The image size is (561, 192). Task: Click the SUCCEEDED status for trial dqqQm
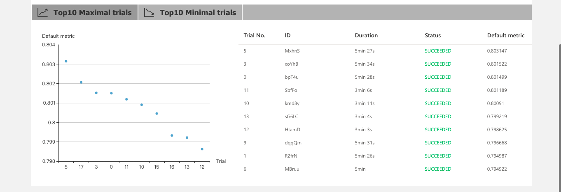(x=438, y=143)
